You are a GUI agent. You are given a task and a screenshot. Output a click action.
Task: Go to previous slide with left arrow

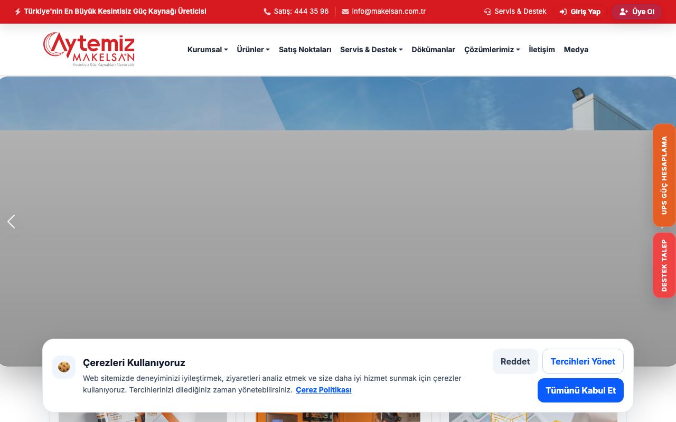(11, 222)
